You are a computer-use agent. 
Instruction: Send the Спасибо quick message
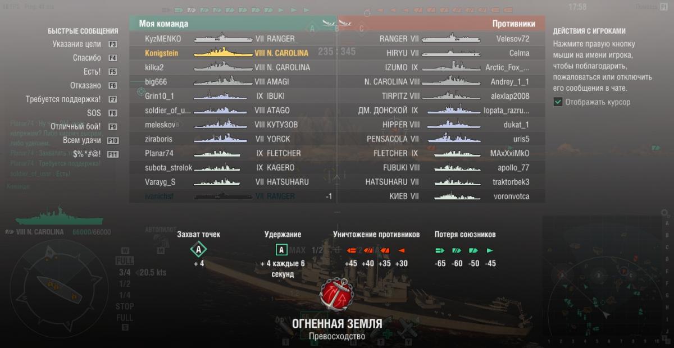tap(87, 58)
